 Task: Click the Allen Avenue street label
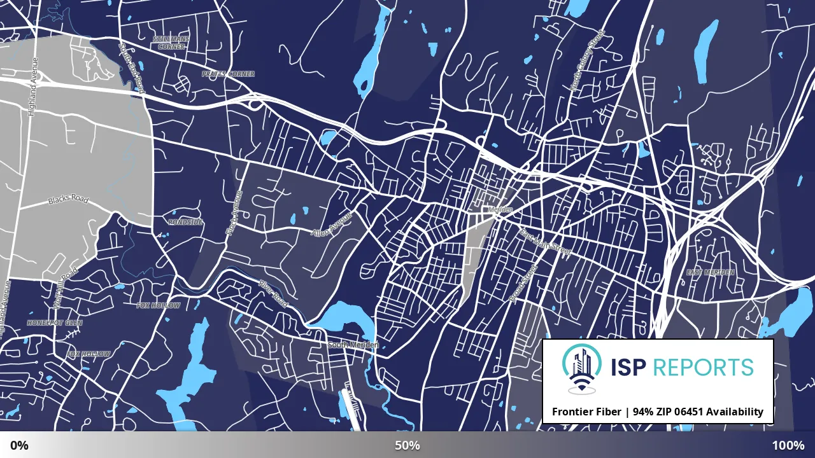coord(331,225)
